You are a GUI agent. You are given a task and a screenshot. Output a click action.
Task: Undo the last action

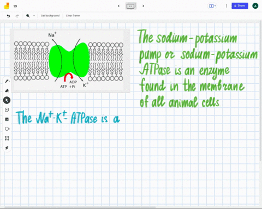8,16
